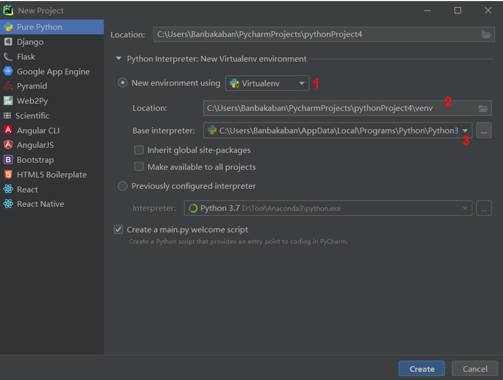Image resolution: width=503 pixels, height=380 pixels.
Task: Select React Native project type
Action: (52, 204)
